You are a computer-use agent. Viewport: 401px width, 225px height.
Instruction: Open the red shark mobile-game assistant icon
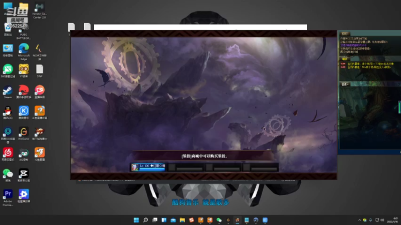[x=24, y=92]
